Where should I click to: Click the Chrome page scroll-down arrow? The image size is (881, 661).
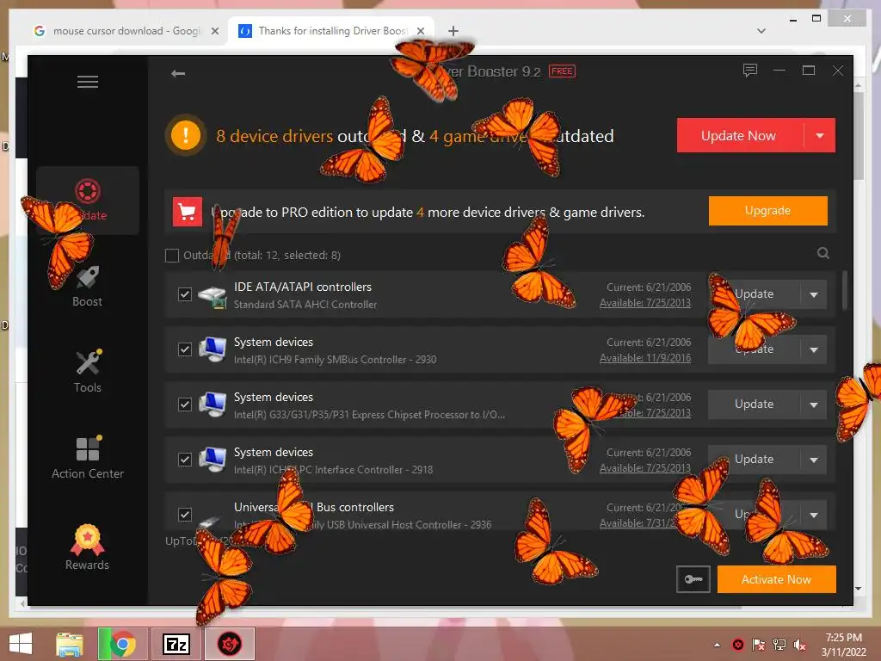pos(858,589)
